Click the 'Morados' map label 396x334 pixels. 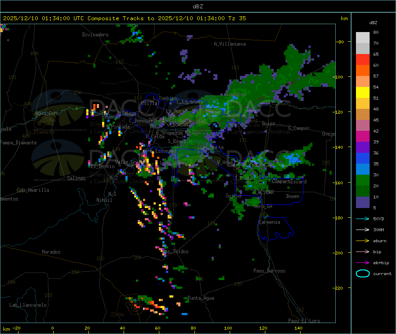tap(51, 252)
